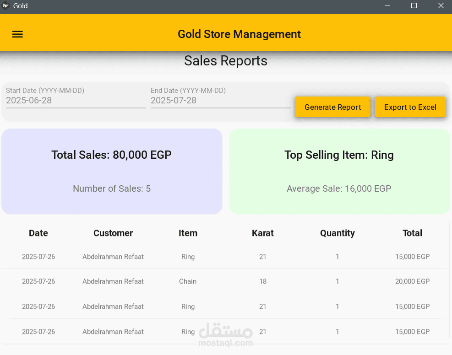452x355 pixels.
Task: Open the hamburger navigation menu
Action: click(17, 34)
